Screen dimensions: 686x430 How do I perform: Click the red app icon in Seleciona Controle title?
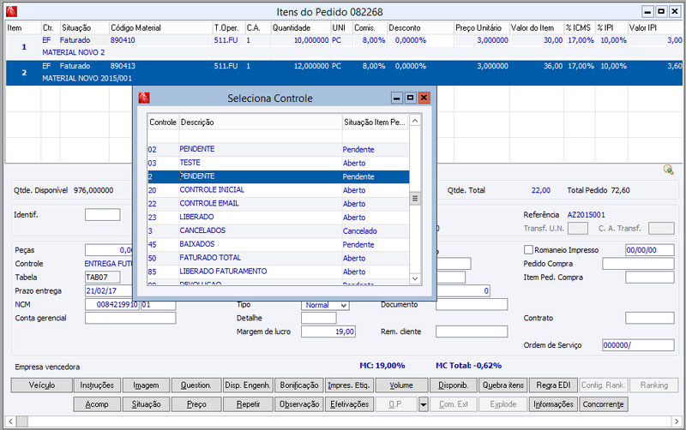(144, 98)
